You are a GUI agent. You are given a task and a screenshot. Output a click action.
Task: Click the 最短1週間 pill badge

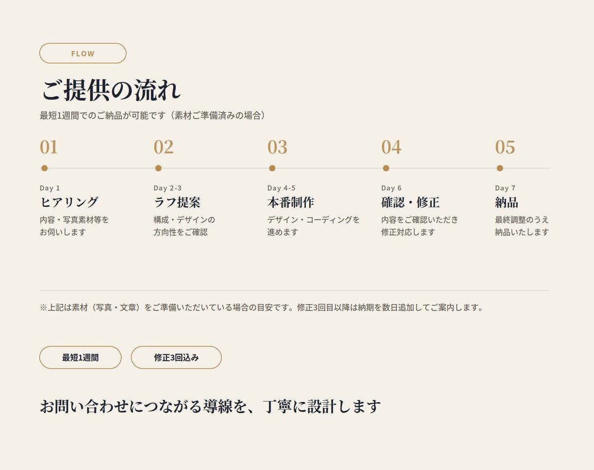(80, 357)
